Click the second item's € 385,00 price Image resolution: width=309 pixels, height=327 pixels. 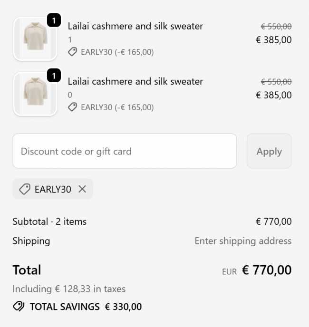[273, 95]
